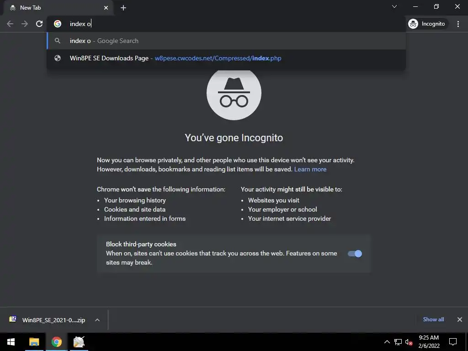468x351 pixels.
Task: Open the tab search chevron
Action: click(394, 6)
